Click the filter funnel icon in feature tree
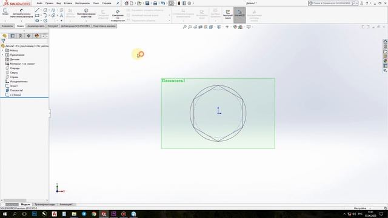Screen dimensions: 388x218 tap(3, 41)
